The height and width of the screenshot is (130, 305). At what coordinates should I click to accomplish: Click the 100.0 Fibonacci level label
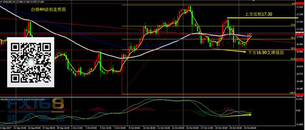(x=292, y=92)
